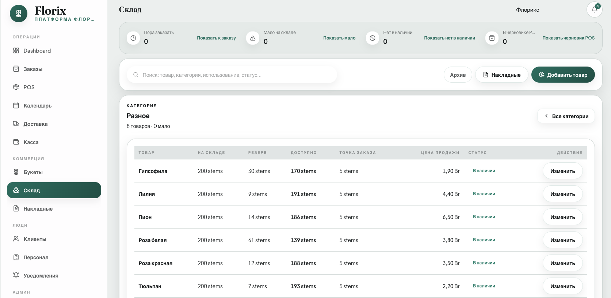Image resolution: width=611 pixels, height=298 pixels.
Task: Click the Florix logo icon
Action: 19,14
